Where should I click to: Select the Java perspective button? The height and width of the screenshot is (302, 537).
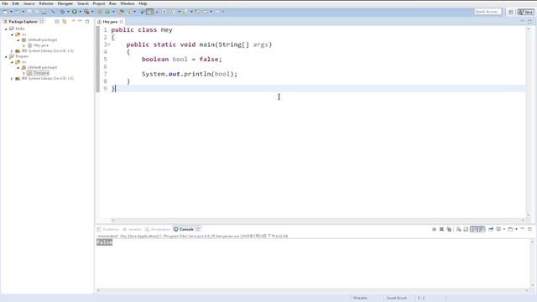[x=525, y=12]
